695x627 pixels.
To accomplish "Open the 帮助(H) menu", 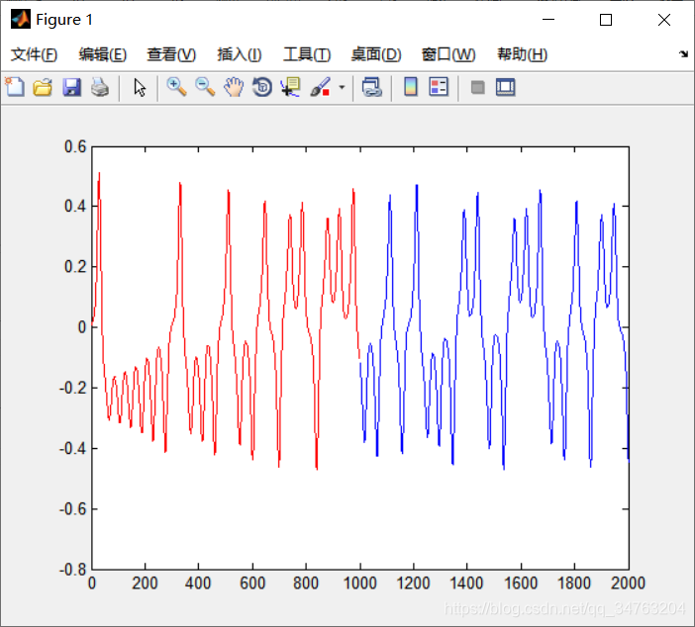I will [523, 54].
